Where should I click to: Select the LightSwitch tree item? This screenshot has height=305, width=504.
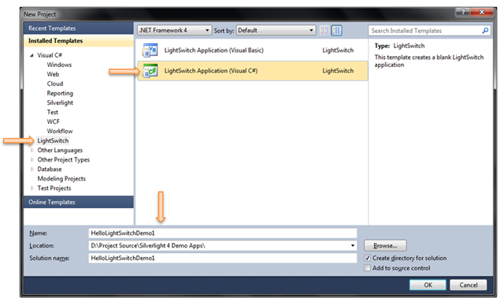[53, 140]
